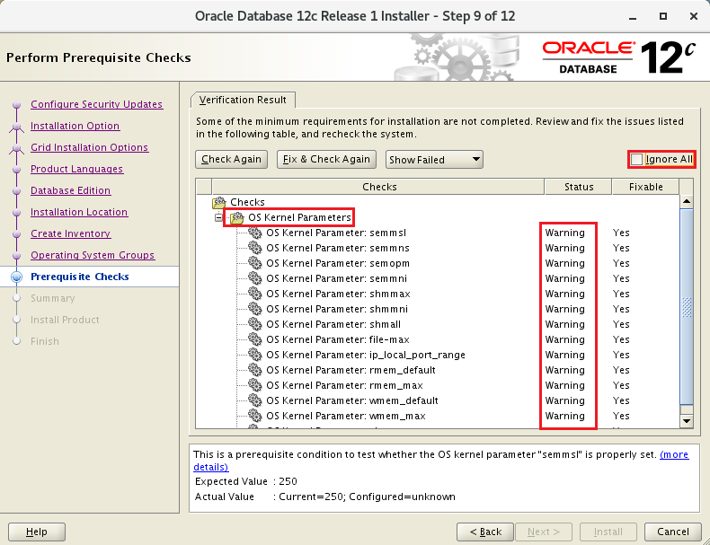Click the Back button
The height and width of the screenshot is (545, 710).
pos(485,532)
